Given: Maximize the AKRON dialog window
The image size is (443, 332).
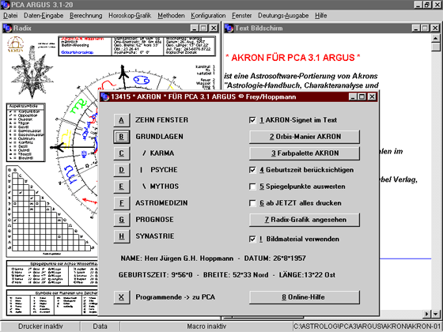Looking at the screenshot, I should point(362,96).
